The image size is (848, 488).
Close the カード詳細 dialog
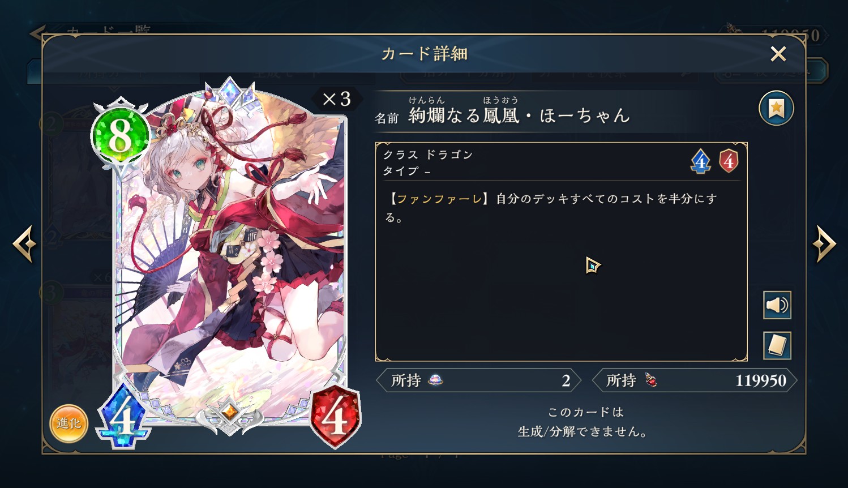tap(778, 54)
